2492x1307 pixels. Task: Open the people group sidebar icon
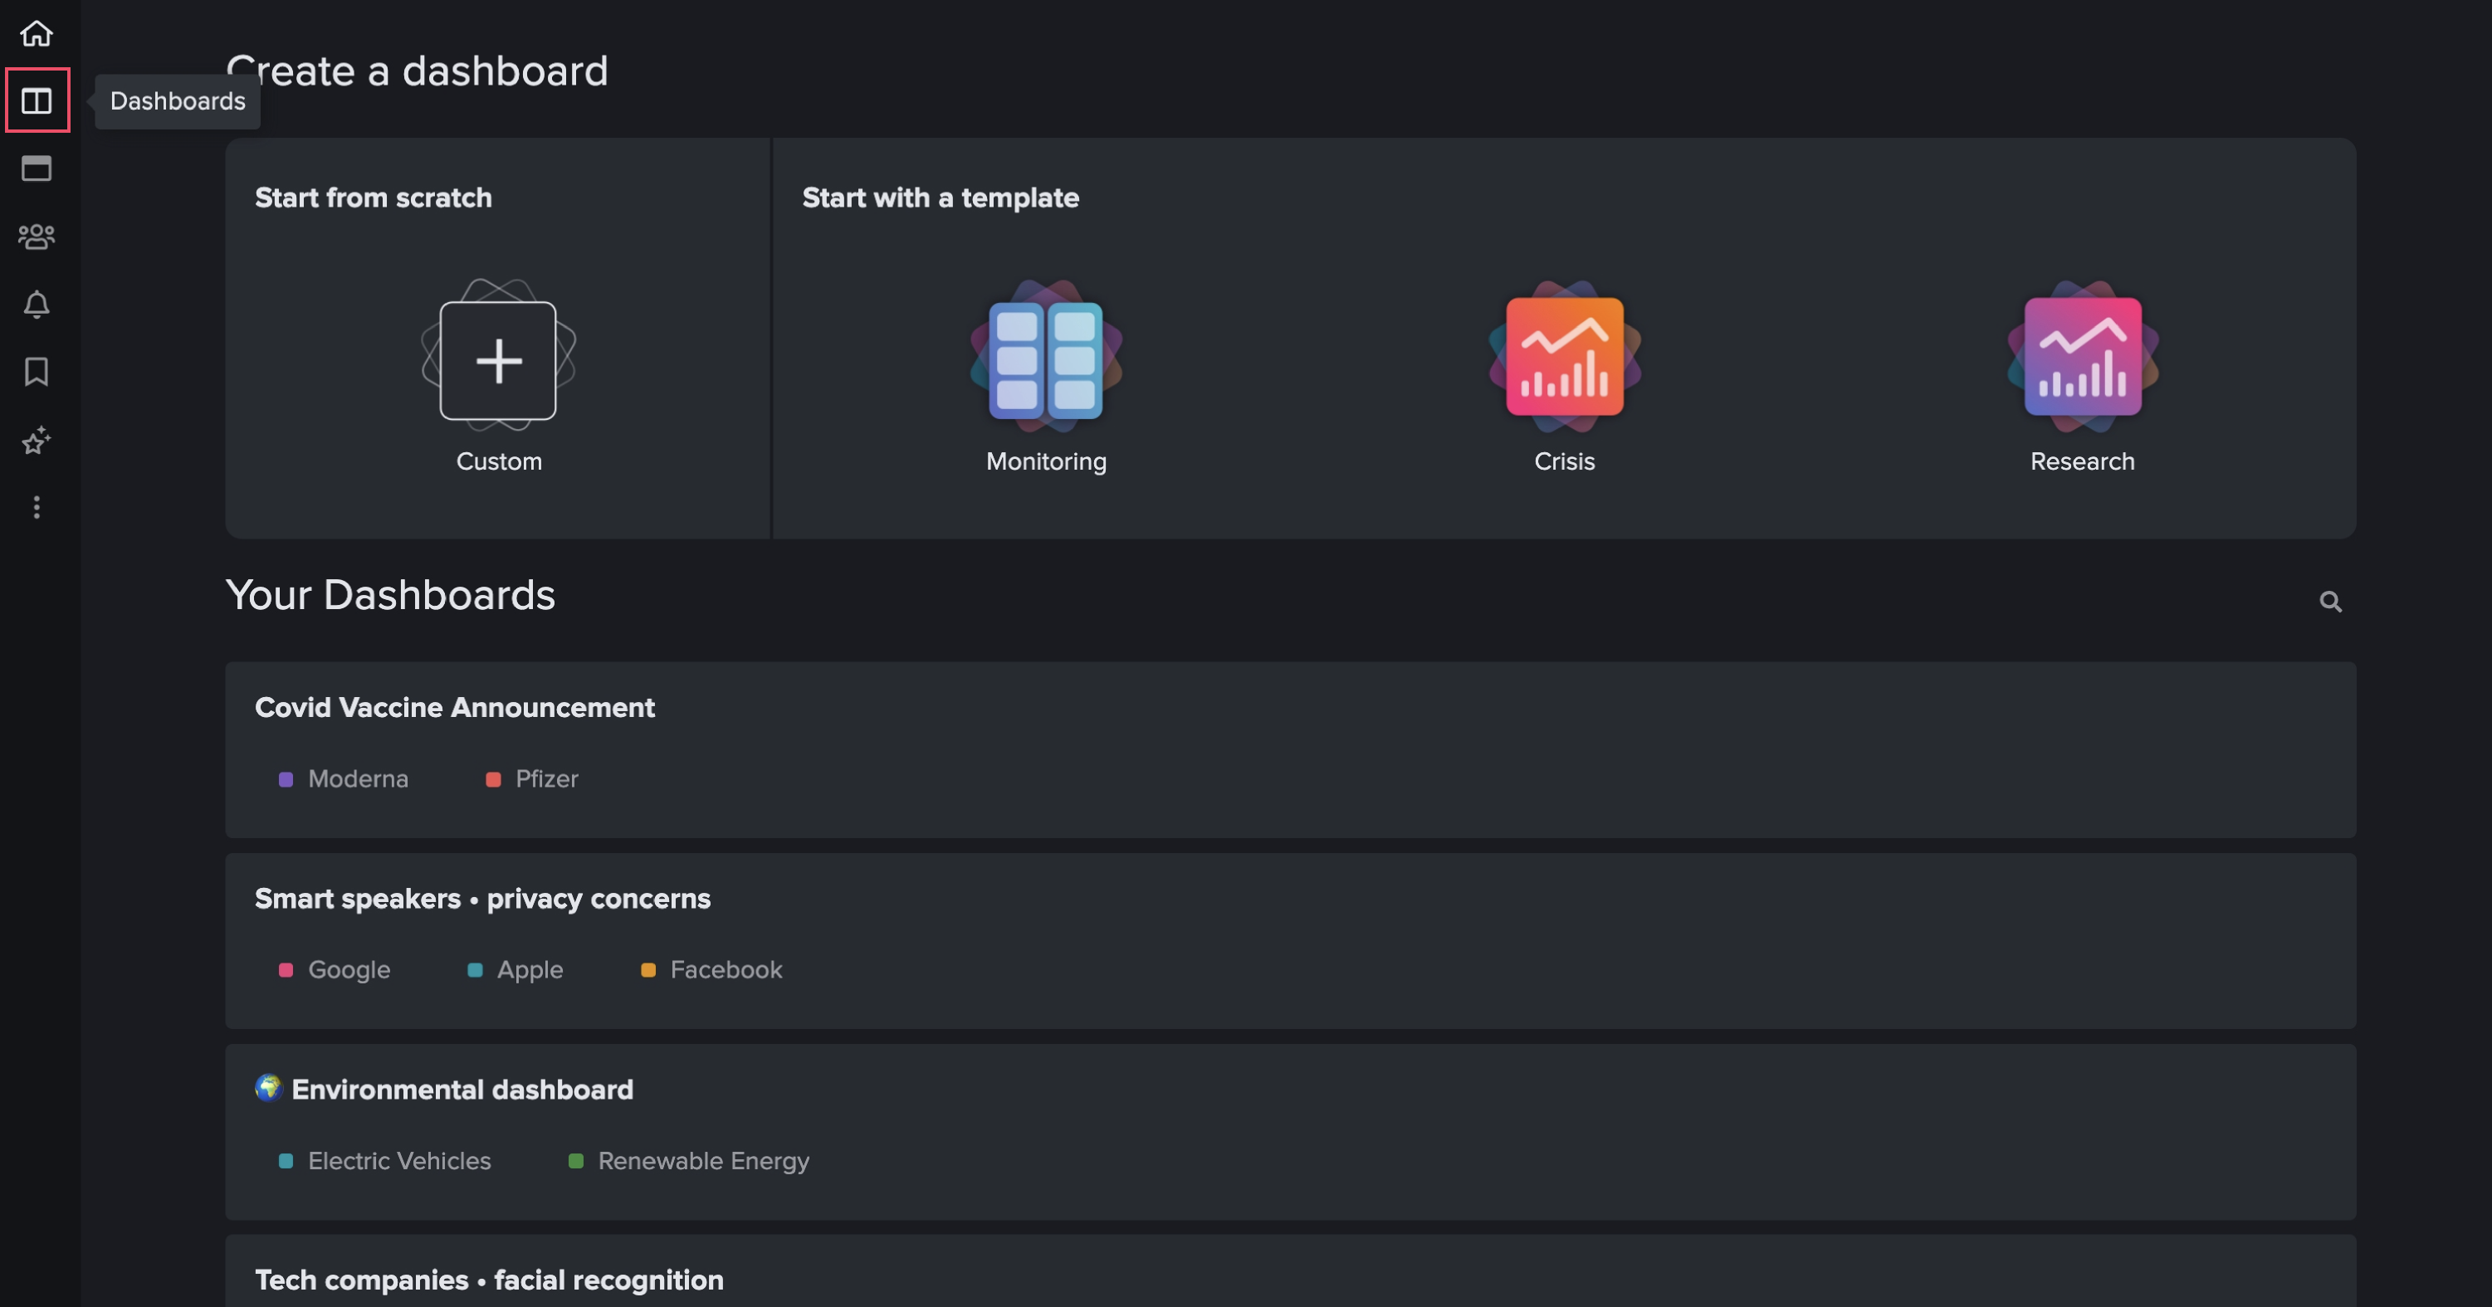pyautogui.click(x=37, y=237)
